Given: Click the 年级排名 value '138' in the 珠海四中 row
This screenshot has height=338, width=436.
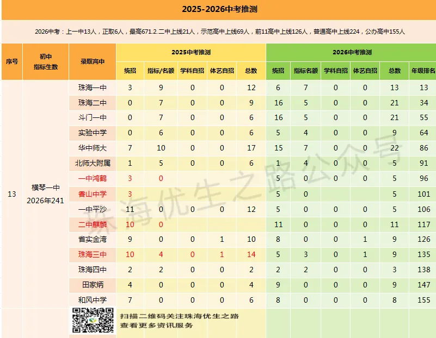Looking at the screenshot, I should (424, 270).
